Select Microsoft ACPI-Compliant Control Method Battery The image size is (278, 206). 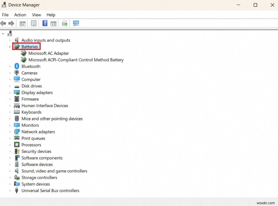pyautogui.click(x=76, y=60)
